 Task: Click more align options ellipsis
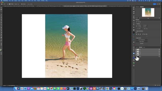click(147, 36)
